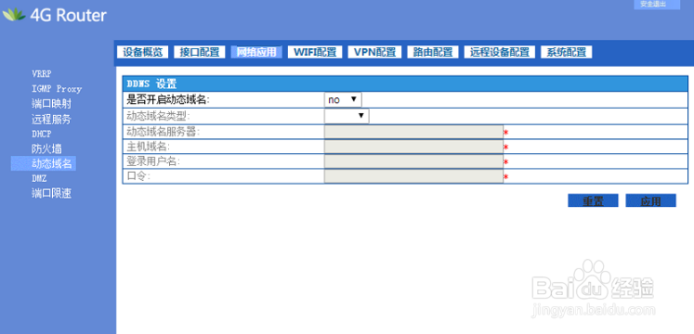The image size is (694, 334).
Task: Click the DDNS 设置 panel header
Action: (x=405, y=83)
